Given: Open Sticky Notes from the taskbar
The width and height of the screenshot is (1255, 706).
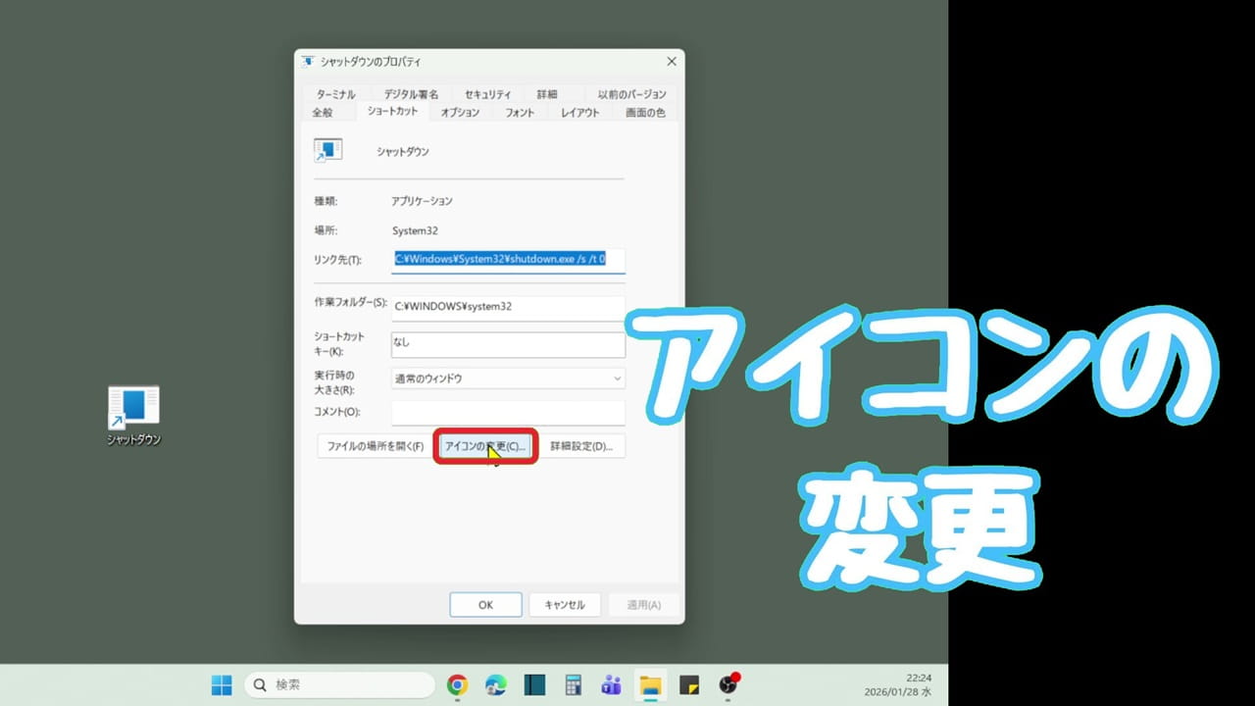Looking at the screenshot, I should [688, 685].
